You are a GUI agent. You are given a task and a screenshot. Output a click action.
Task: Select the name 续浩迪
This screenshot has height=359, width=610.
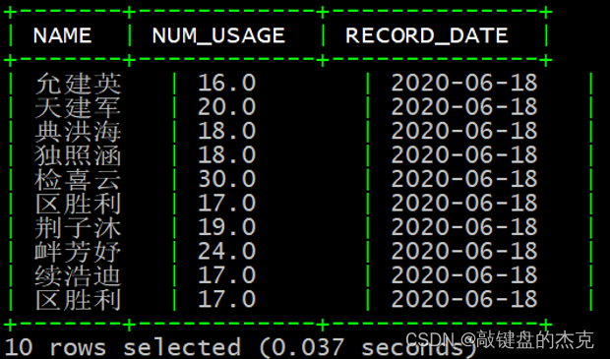pos(78,275)
